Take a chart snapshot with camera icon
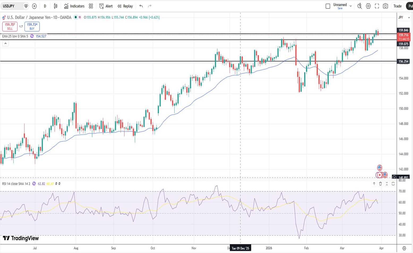This screenshot has height=253, width=413. [385, 6]
